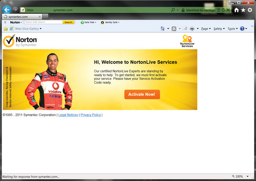
Task: Minimize the browser window
Action: coord(232,2)
